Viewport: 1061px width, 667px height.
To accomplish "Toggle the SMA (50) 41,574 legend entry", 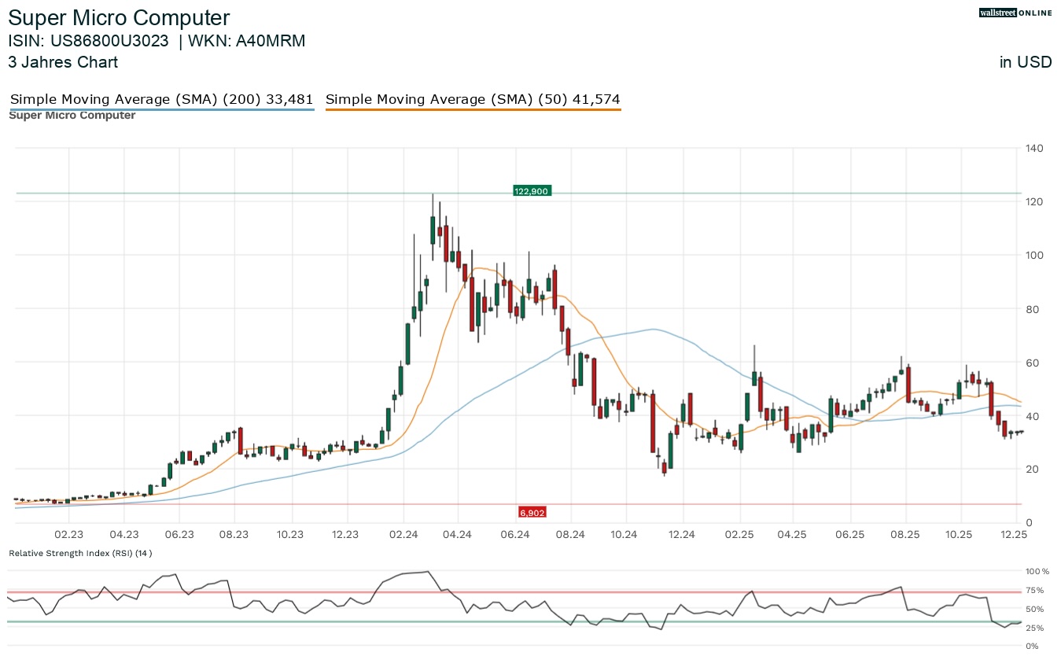I will click(473, 100).
